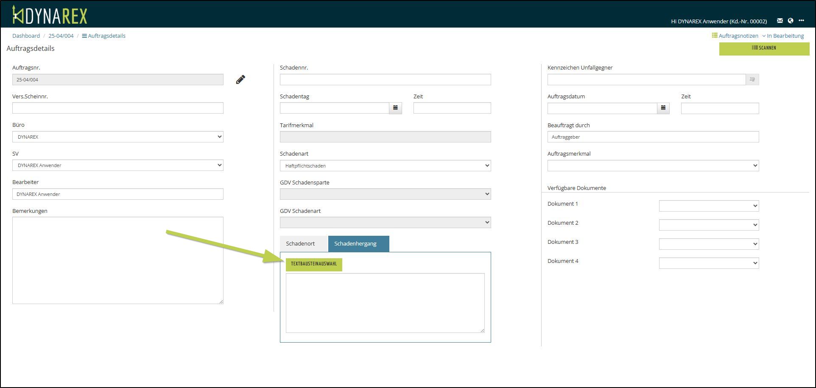Open the SV dropdown

118,165
